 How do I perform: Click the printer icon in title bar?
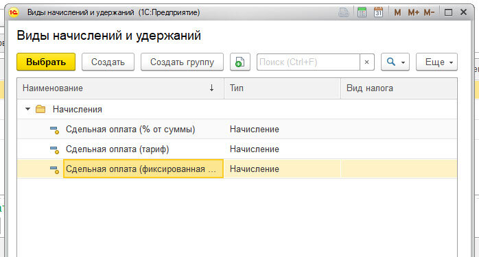[344, 12]
